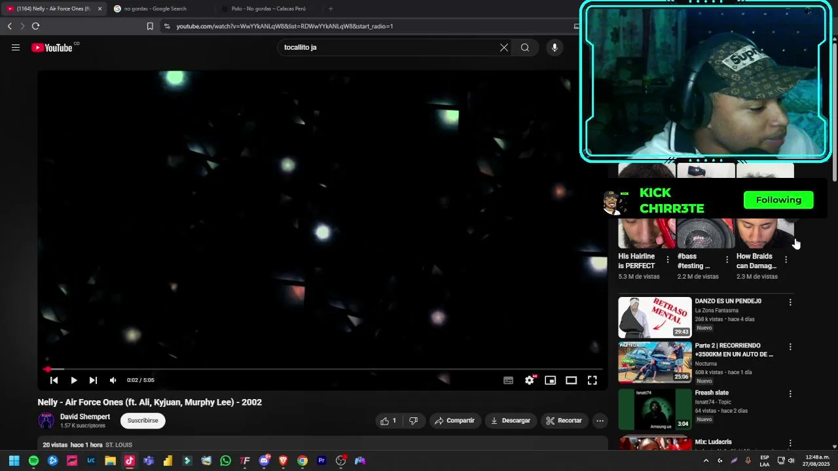
Task: Open the Freash slate video thumbnail
Action: tap(655, 410)
